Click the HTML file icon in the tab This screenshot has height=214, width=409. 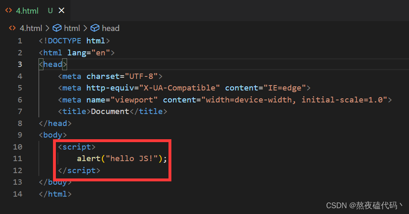click(x=9, y=11)
